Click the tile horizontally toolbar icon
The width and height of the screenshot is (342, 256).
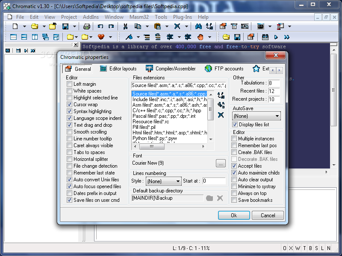pos(24,37)
